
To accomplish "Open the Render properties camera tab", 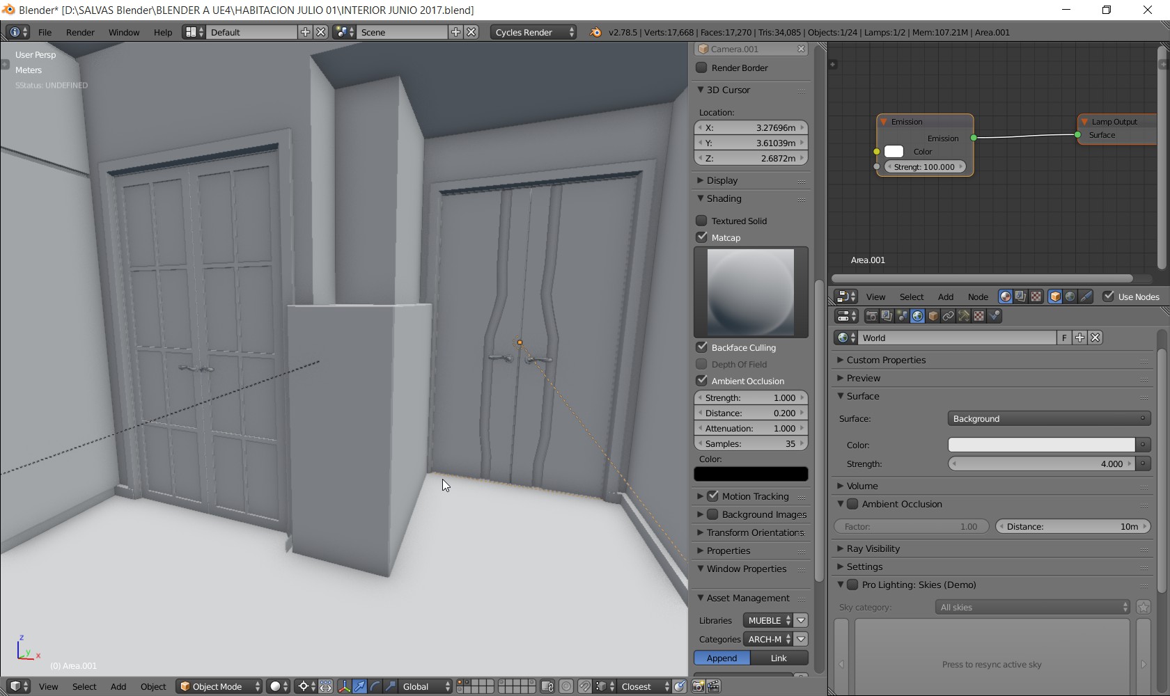I will [871, 316].
